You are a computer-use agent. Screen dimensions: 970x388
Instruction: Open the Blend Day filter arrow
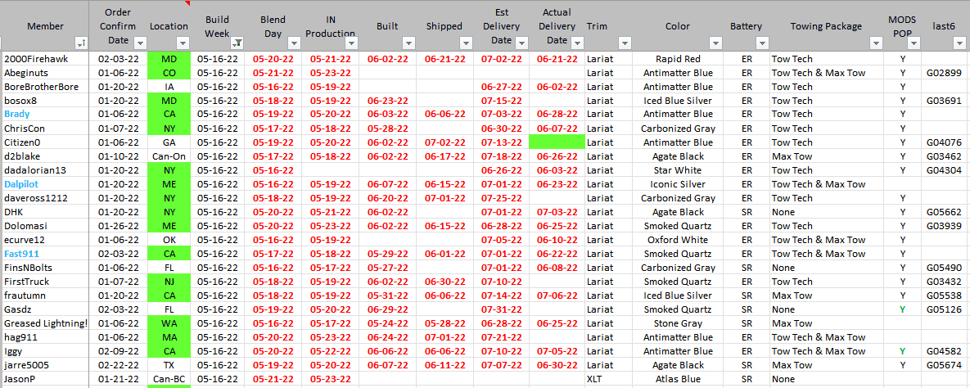tap(293, 43)
